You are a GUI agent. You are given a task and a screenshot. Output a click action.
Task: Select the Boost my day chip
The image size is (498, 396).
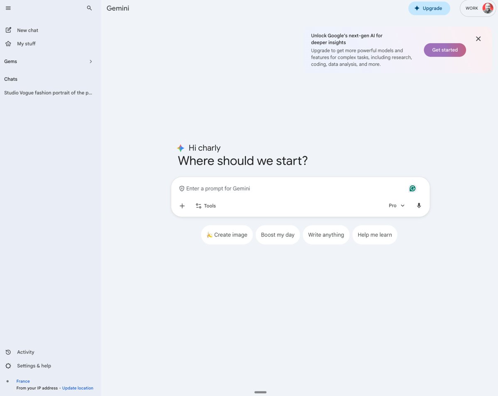(x=278, y=235)
